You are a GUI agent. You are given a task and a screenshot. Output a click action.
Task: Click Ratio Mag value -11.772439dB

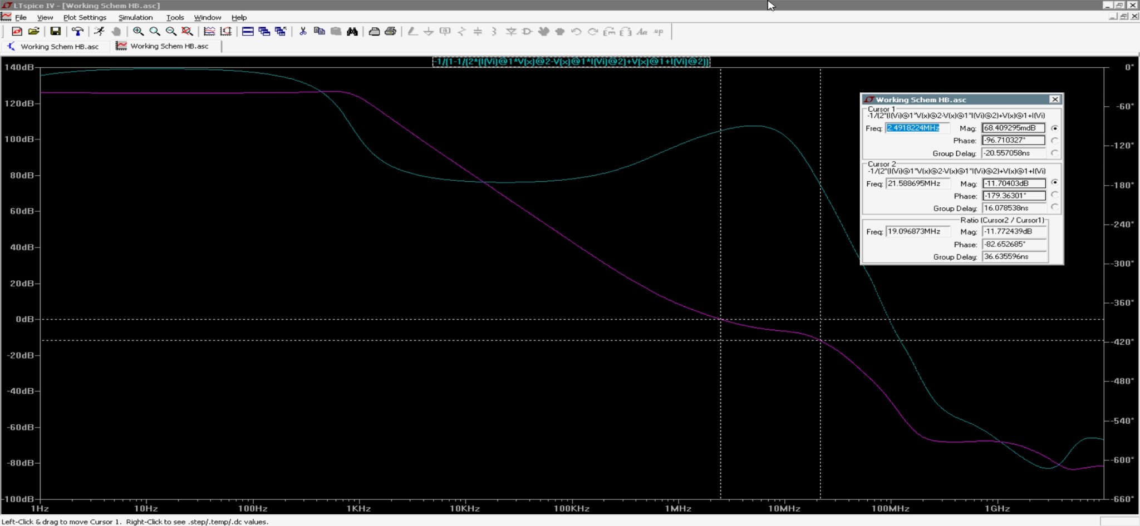[1014, 231]
